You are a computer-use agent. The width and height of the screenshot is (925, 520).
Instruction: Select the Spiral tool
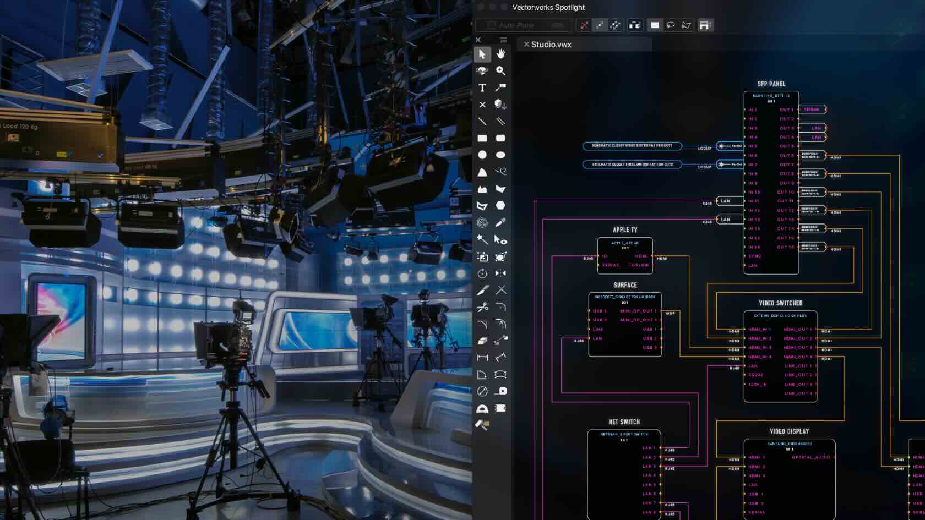(x=482, y=222)
